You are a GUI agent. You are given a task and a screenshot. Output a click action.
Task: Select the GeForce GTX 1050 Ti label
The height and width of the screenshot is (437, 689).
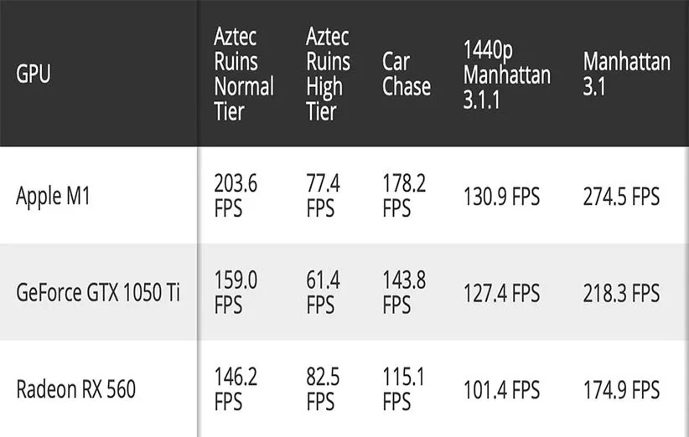pyautogui.click(x=97, y=293)
